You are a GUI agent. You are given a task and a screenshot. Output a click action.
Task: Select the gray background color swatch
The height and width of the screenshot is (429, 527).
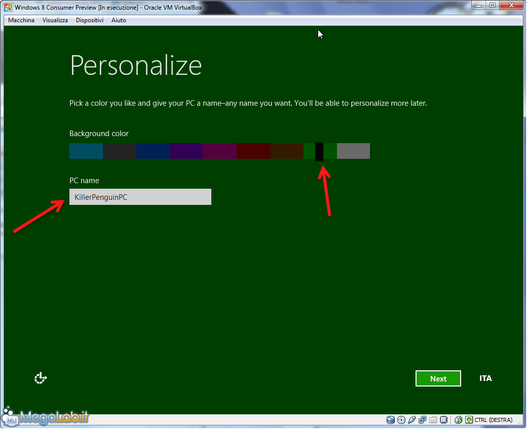(x=353, y=151)
